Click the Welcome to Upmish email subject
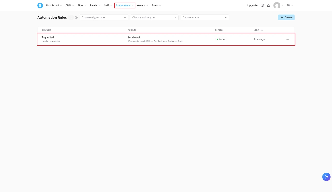This screenshot has height=192, width=332. pos(155,41)
